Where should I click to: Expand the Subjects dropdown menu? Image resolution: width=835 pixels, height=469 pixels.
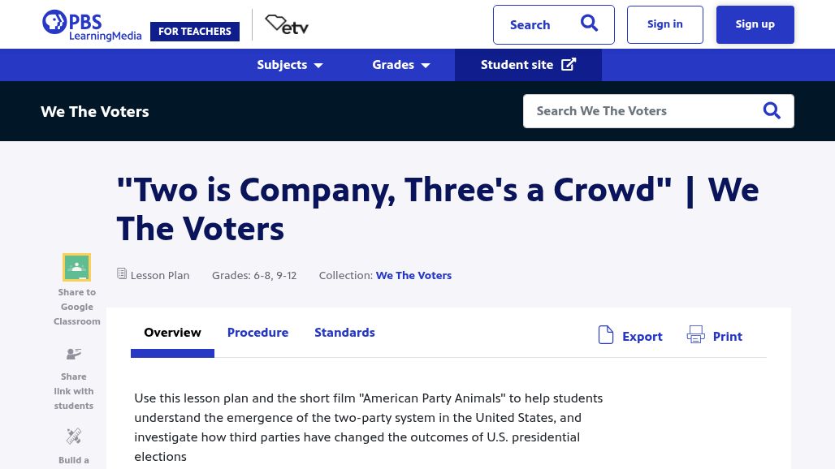click(x=290, y=65)
